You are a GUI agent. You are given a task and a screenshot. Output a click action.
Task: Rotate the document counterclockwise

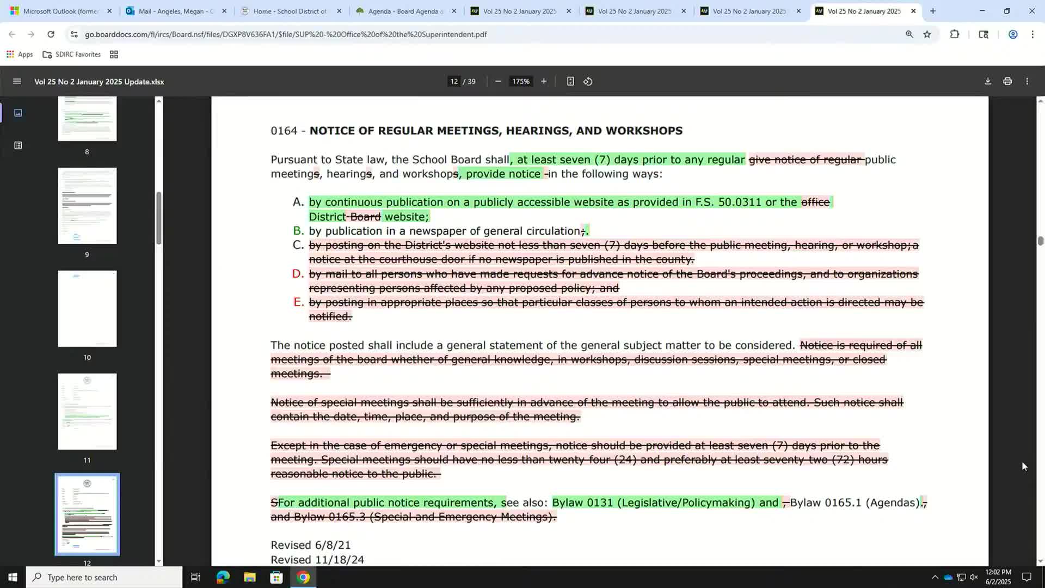588,82
